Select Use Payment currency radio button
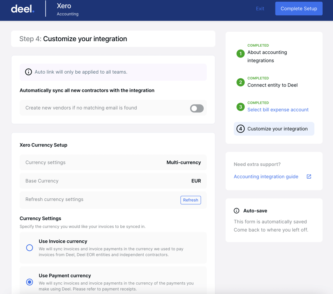This screenshot has height=294, width=333. tap(30, 282)
